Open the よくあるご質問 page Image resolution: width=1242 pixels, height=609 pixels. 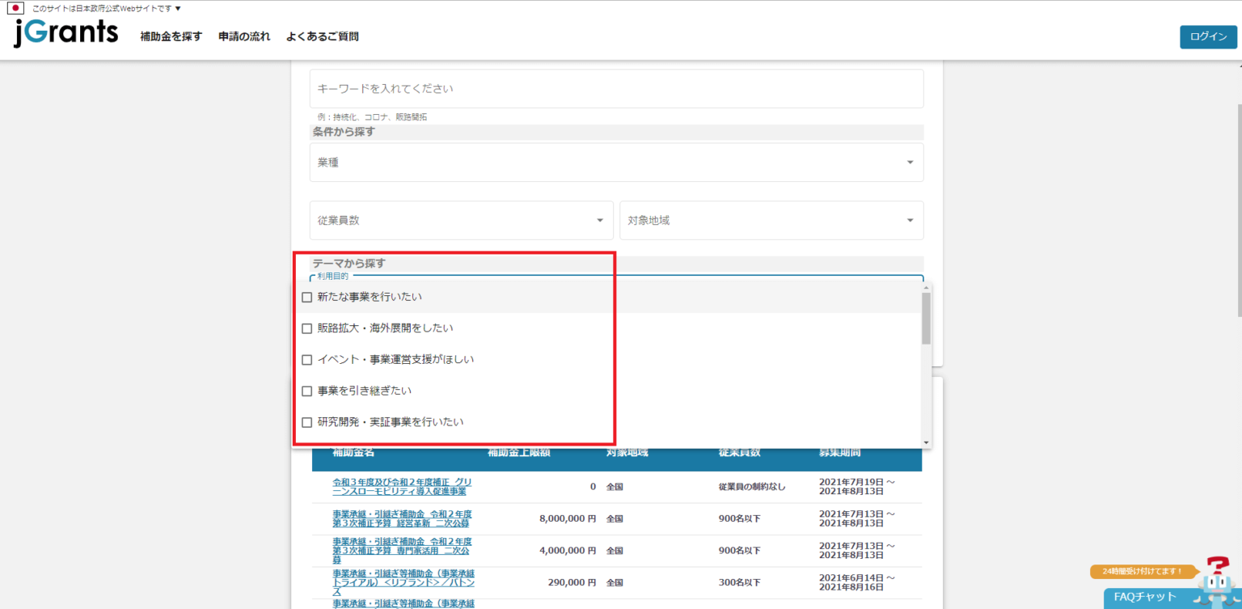(x=322, y=36)
